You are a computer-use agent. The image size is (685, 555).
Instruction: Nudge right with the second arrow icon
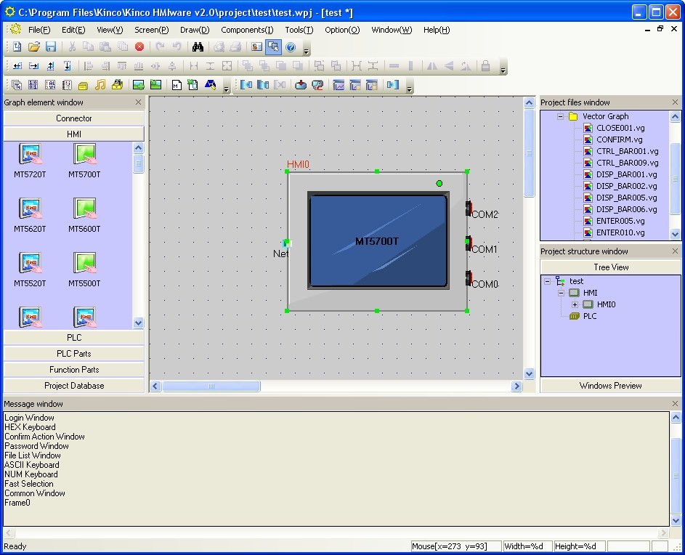coord(33,66)
